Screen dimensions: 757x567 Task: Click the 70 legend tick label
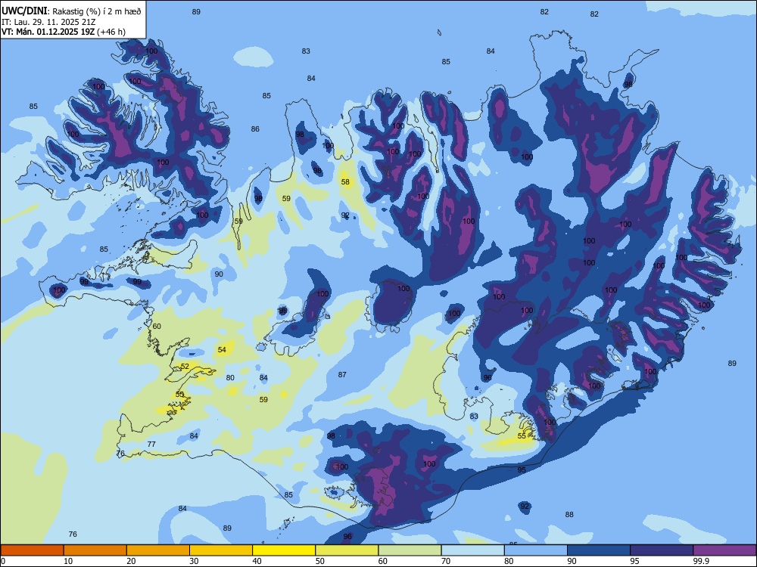[446, 561]
